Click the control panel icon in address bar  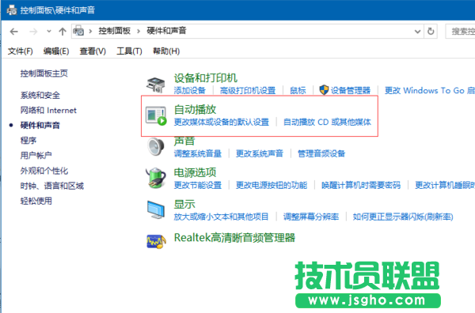(78, 31)
